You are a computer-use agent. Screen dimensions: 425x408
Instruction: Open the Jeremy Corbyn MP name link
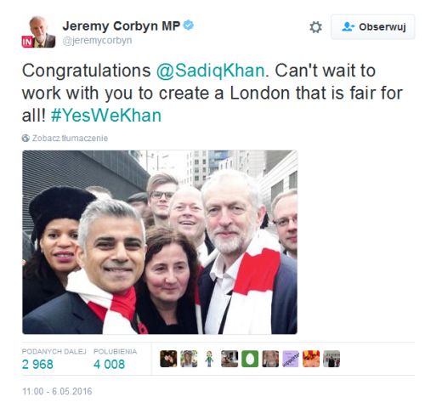122,25
